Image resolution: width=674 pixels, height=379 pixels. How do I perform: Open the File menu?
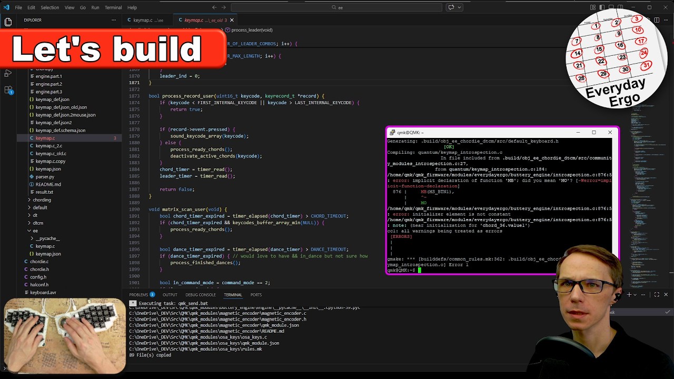click(x=18, y=7)
